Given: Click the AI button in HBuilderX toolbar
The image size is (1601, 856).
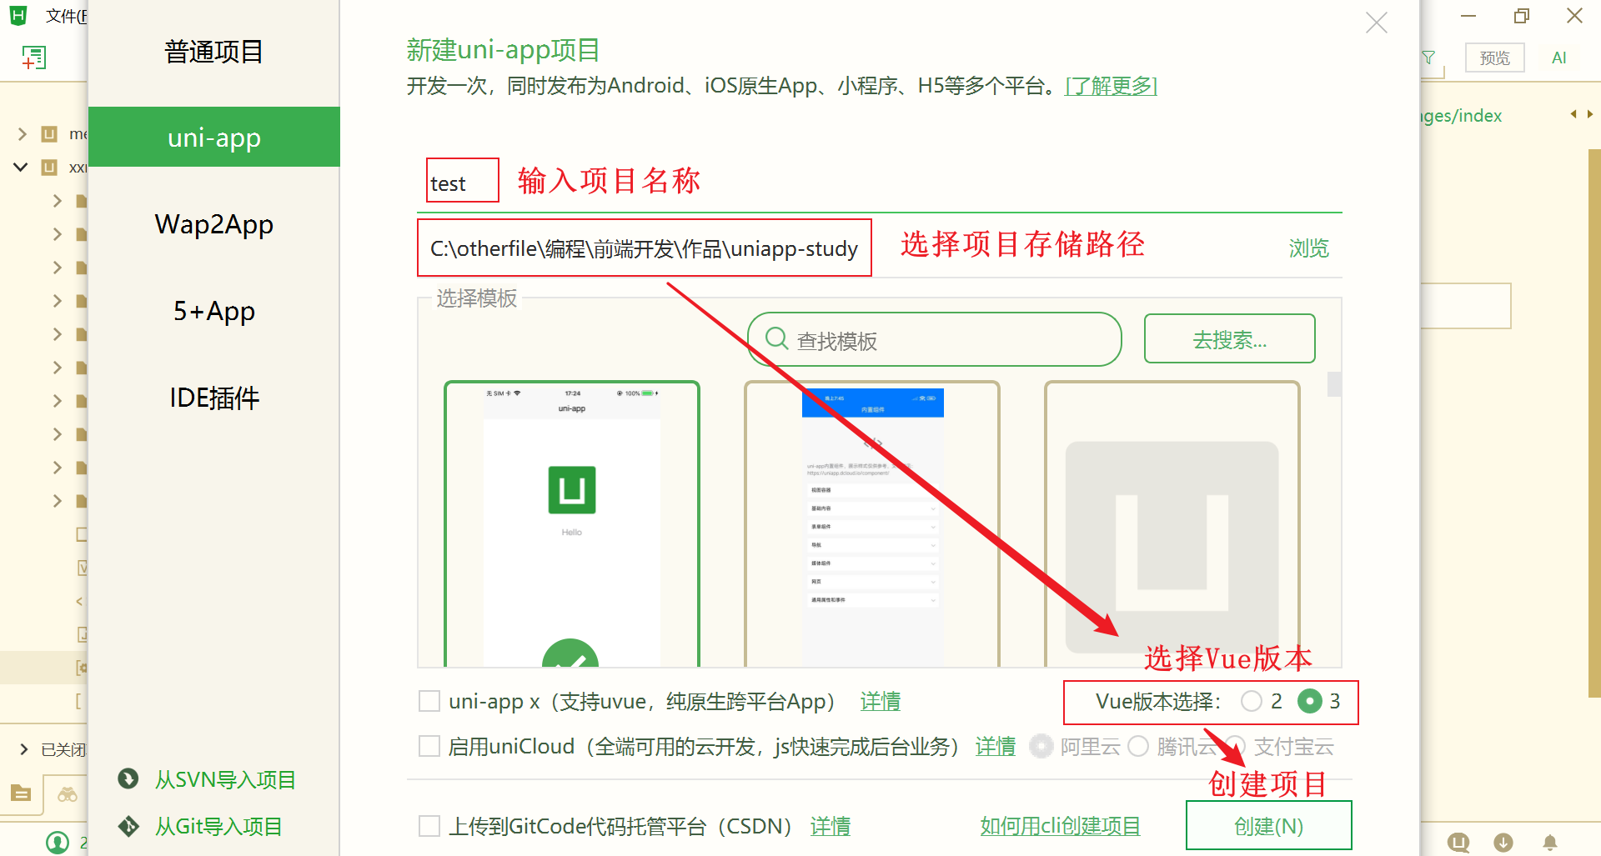Looking at the screenshot, I should pos(1558,58).
